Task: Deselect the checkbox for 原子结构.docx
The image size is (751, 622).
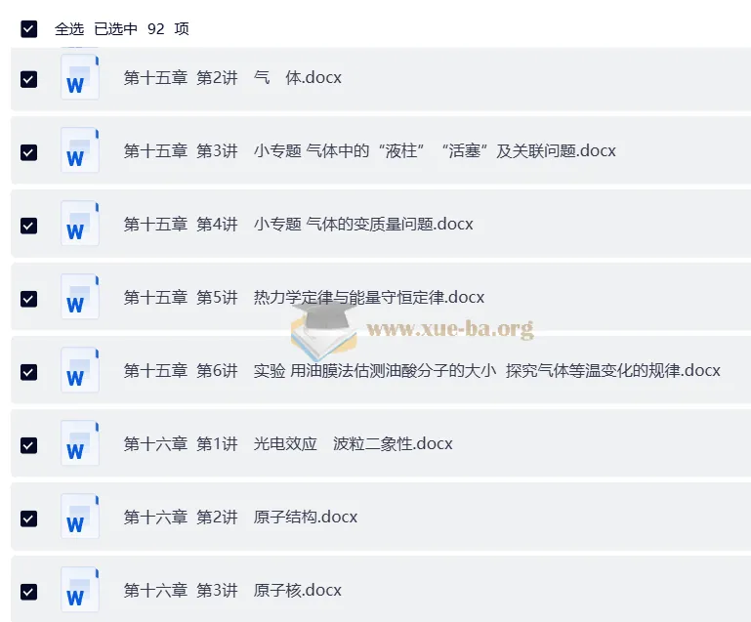Action: (x=28, y=519)
